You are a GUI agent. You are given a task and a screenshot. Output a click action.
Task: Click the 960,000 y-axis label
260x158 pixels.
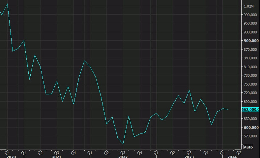(250, 24)
